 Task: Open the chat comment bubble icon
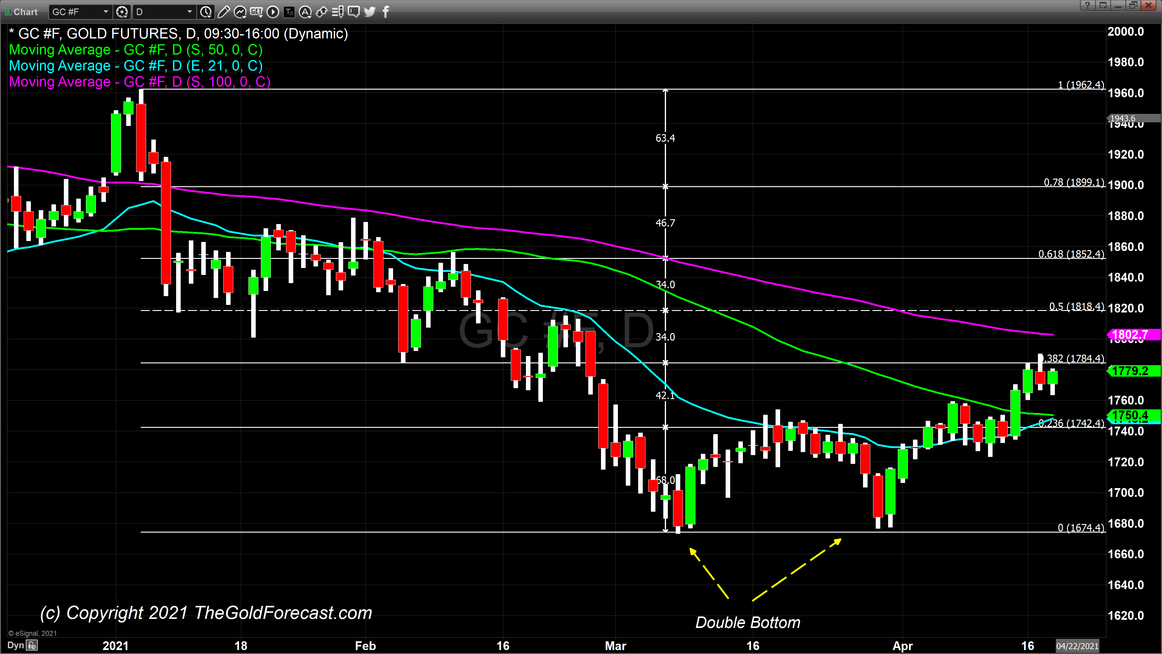coord(354,12)
